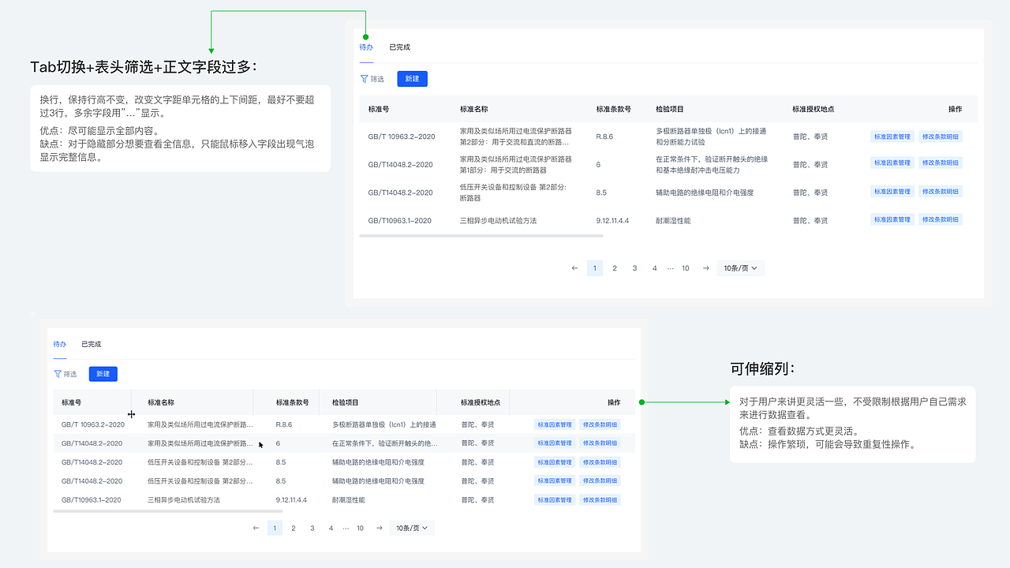This screenshot has width=1010, height=568.
Task: Click 标准名称 column header in lower table
Action: pos(161,402)
